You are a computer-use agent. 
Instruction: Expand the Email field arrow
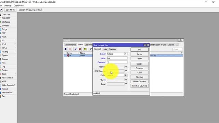(x=126, y=84)
